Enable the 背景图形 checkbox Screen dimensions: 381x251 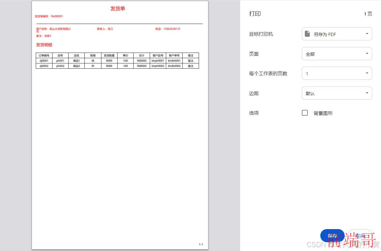click(305, 113)
